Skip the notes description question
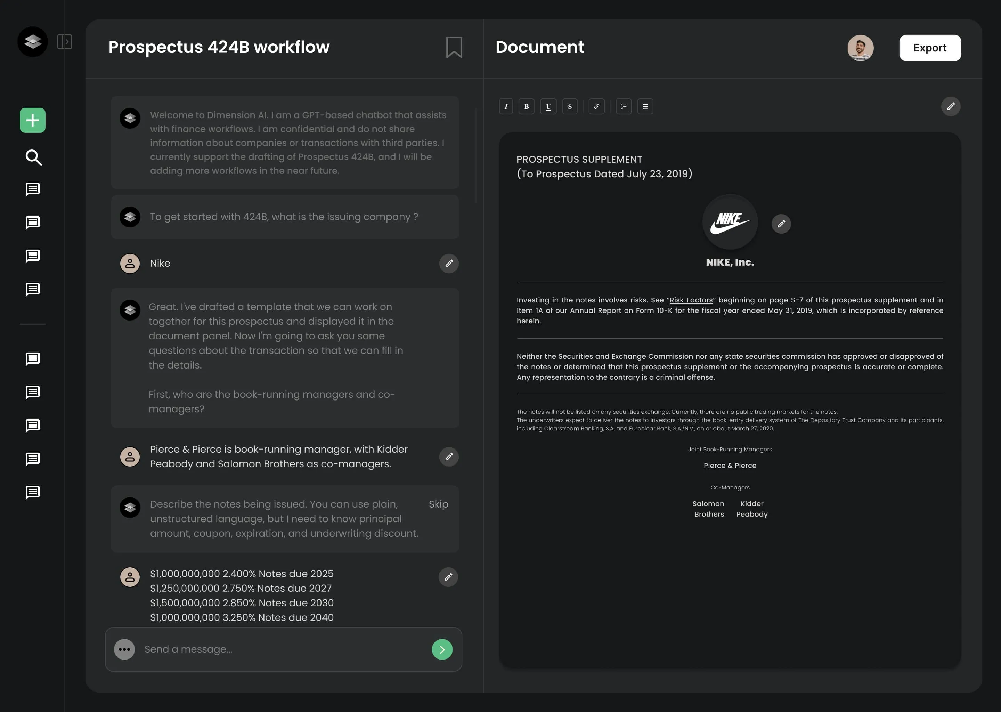Viewport: 1001px width, 712px height. 438,504
